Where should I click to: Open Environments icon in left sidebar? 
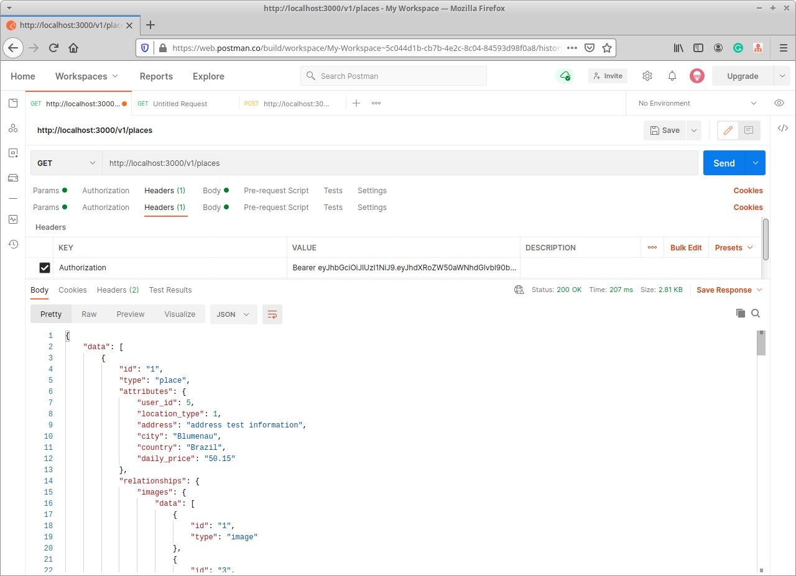(x=13, y=153)
